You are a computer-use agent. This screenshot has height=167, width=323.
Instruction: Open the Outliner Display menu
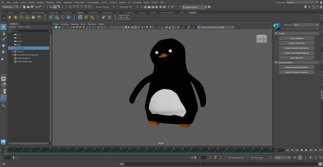[12, 27]
